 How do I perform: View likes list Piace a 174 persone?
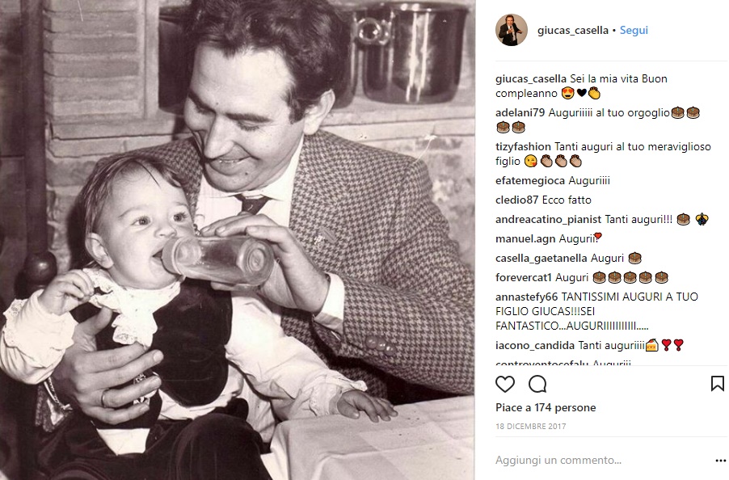pyautogui.click(x=546, y=407)
